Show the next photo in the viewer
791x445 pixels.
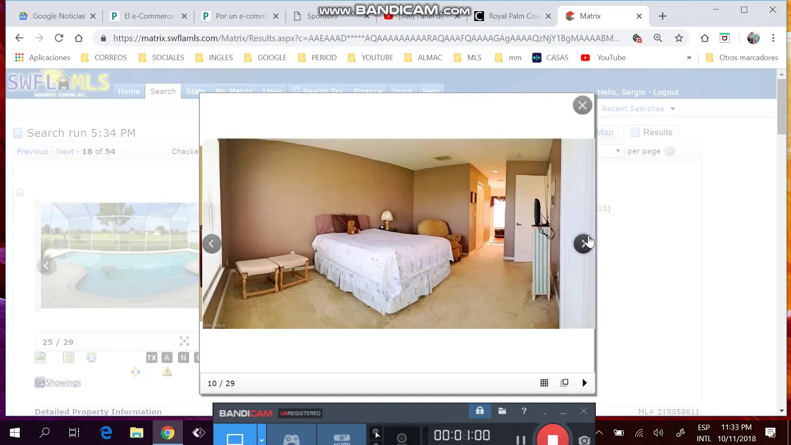pos(583,244)
